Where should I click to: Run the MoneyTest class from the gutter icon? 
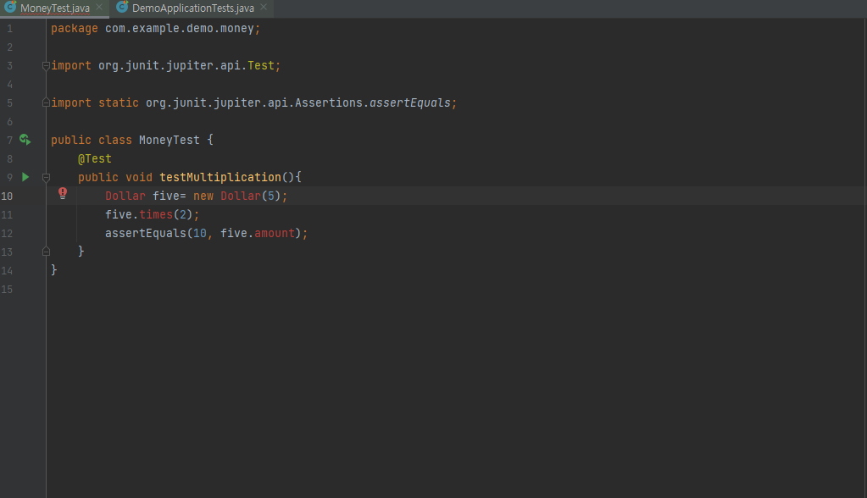pyautogui.click(x=25, y=139)
